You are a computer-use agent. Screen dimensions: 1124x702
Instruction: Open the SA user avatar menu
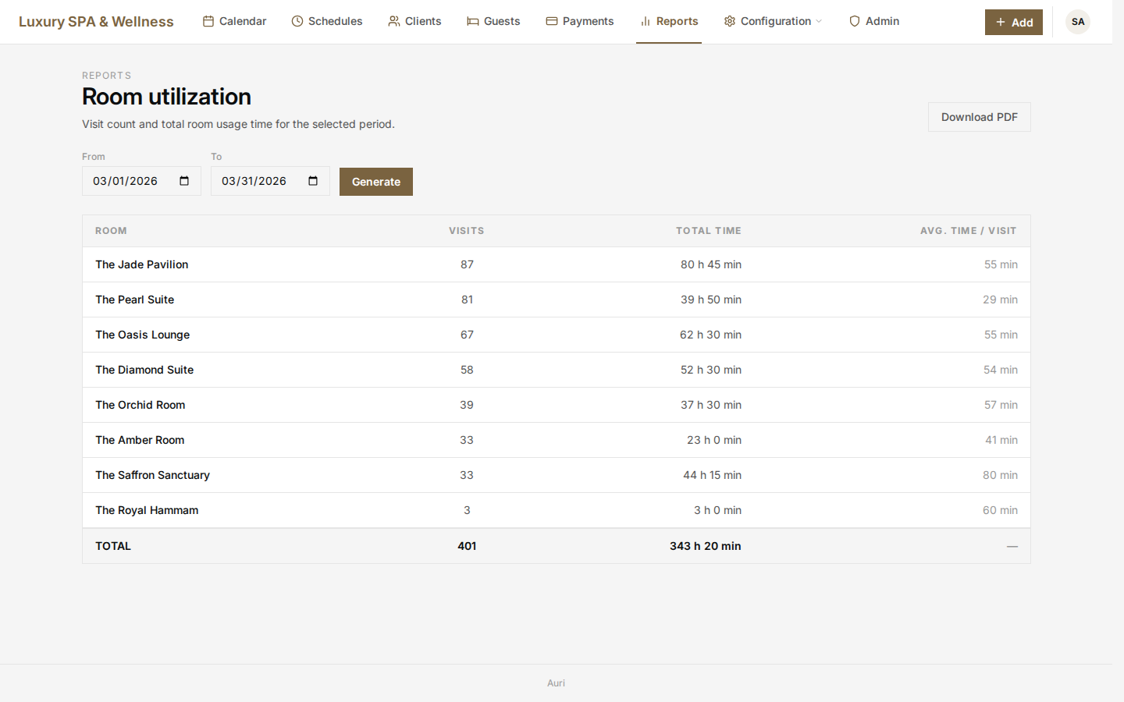pyautogui.click(x=1077, y=22)
